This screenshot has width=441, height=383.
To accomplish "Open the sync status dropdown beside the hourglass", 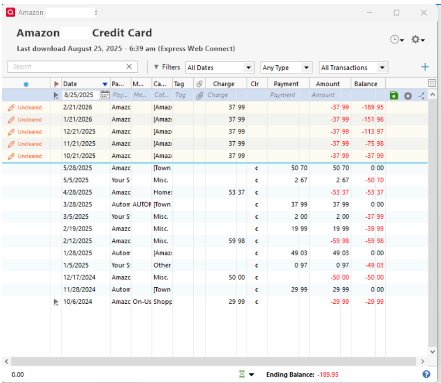I will pos(252,374).
